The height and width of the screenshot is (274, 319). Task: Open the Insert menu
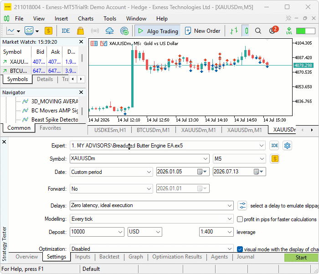(61, 19)
